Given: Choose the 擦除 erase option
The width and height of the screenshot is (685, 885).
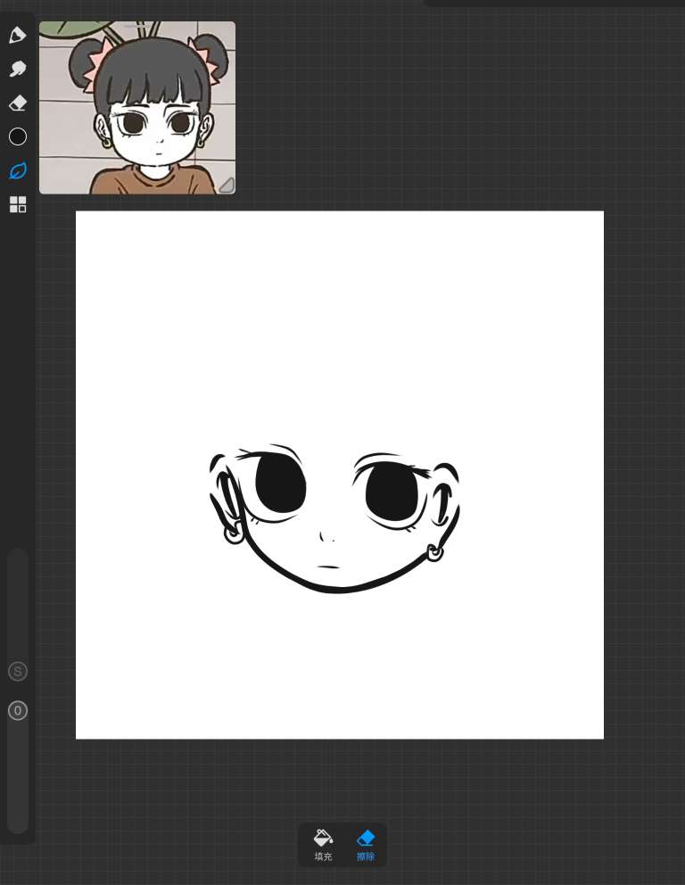Looking at the screenshot, I should tap(366, 844).
